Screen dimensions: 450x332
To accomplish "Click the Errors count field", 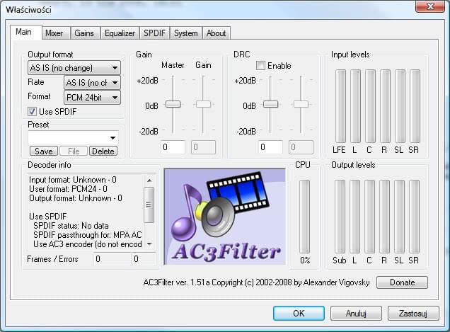I will point(144,259).
